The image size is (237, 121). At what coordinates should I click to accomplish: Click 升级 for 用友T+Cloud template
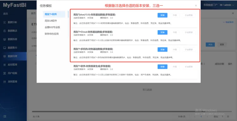pos(175,32)
